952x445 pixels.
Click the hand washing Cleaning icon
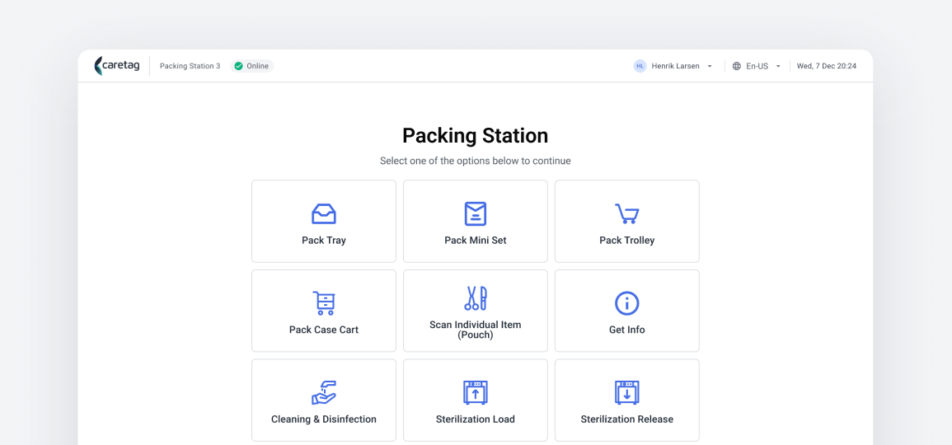click(x=324, y=393)
